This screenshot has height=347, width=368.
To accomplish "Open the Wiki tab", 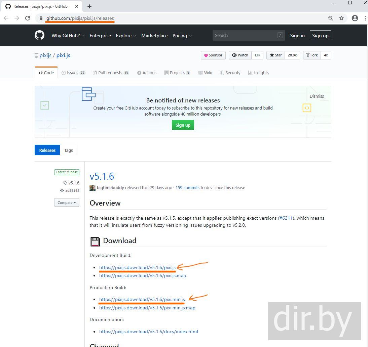I will point(205,73).
